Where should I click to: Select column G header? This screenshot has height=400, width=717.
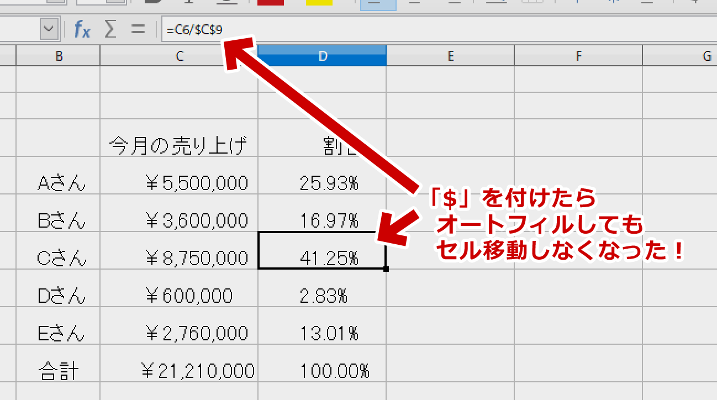tap(680, 56)
